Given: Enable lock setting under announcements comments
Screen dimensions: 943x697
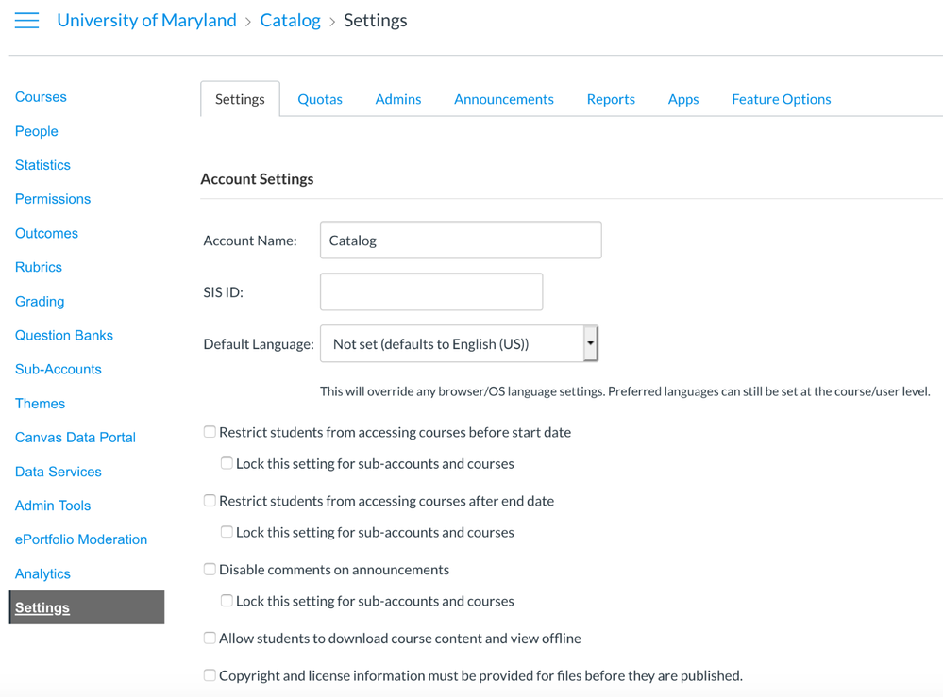Looking at the screenshot, I should pos(227,601).
